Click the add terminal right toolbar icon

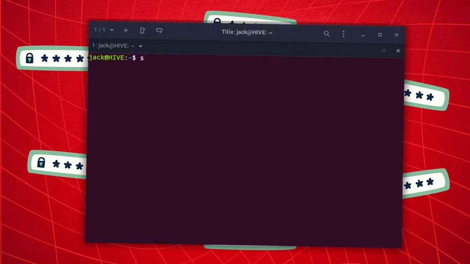click(142, 30)
